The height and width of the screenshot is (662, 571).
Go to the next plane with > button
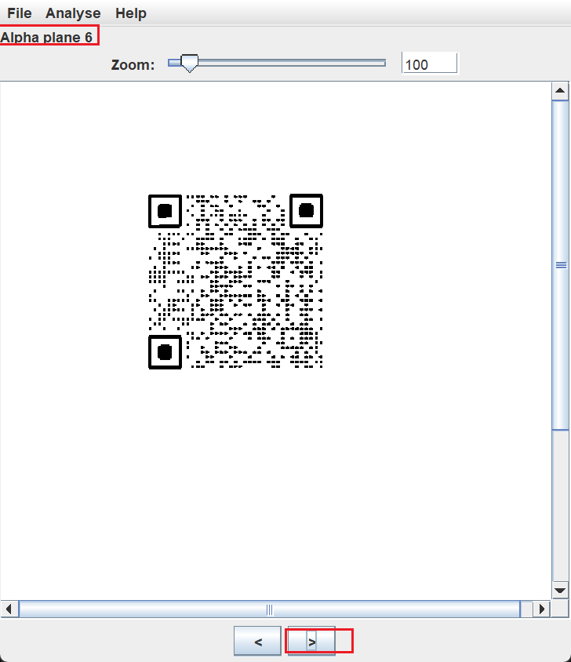coord(311,641)
